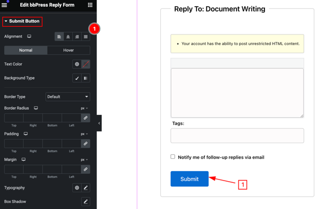Open the Text Color swatch picker
The width and height of the screenshot is (334, 209).
(x=86, y=64)
